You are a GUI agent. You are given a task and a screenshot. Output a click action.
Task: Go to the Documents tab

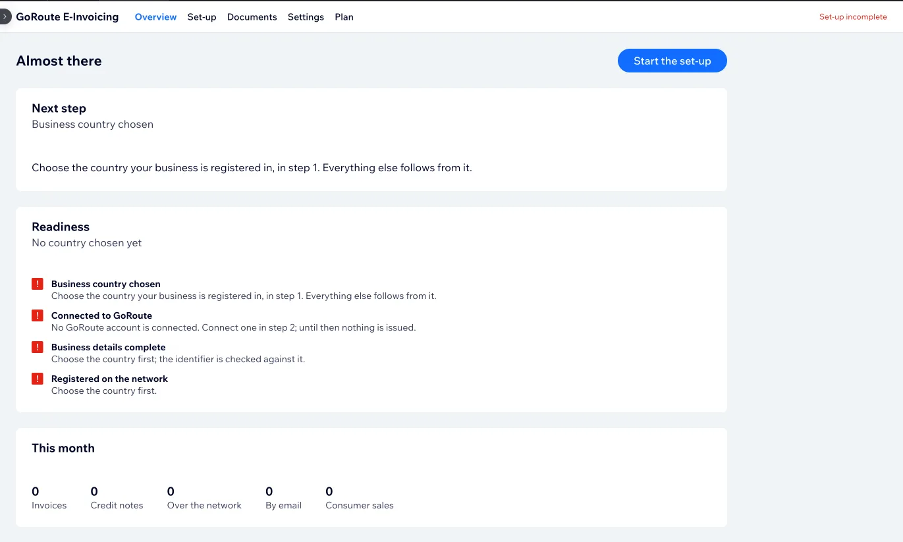[x=252, y=17]
